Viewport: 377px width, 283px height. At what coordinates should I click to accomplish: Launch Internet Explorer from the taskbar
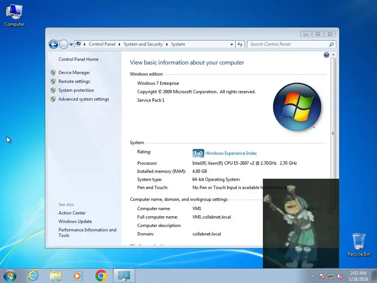point(33,276)
